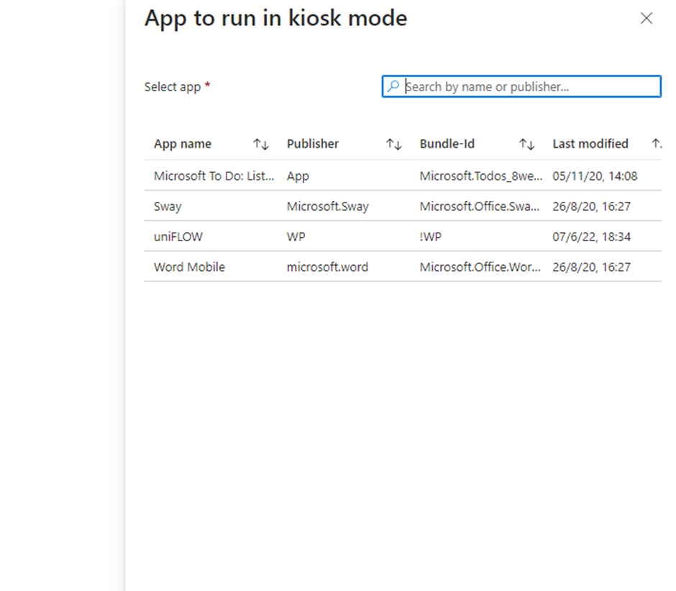Click the Last modified sort arrows icon
Image resolution: width=676 pixels, height=591 pixels.
[x=657, y=144]
